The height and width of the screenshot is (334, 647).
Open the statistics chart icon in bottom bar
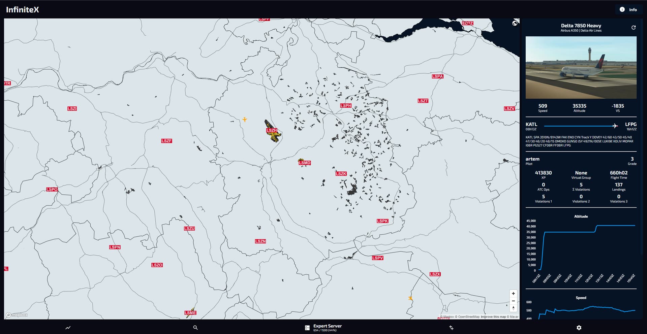[68, 328]
